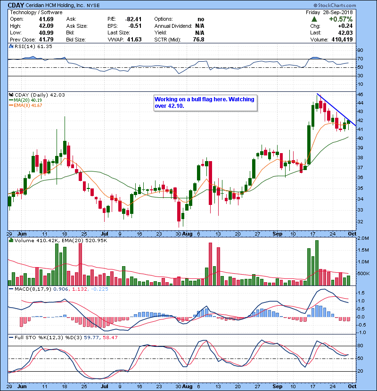The width and height of the screenshot is (377, 391).
Task: Click the +0.57% percent change
Action: [x=341, y=19]
